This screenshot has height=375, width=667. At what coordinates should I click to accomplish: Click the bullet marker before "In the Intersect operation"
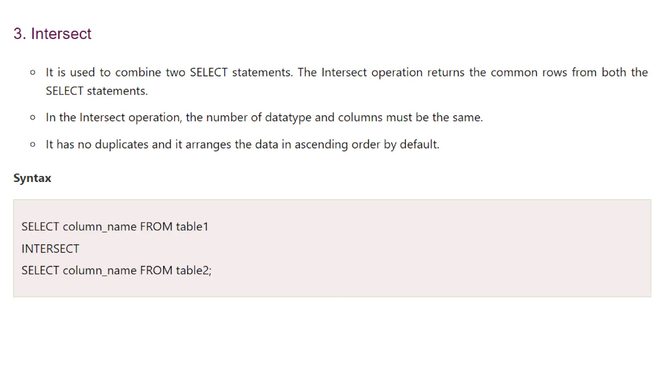(33, 118)
